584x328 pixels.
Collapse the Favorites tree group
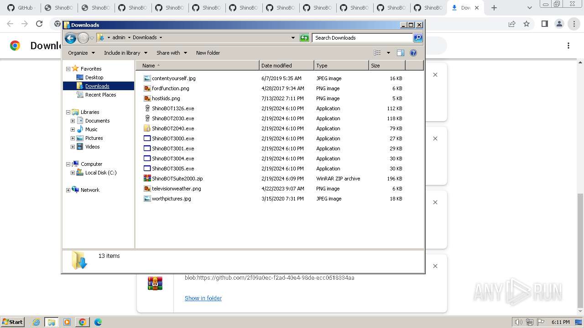coord(68,69)
